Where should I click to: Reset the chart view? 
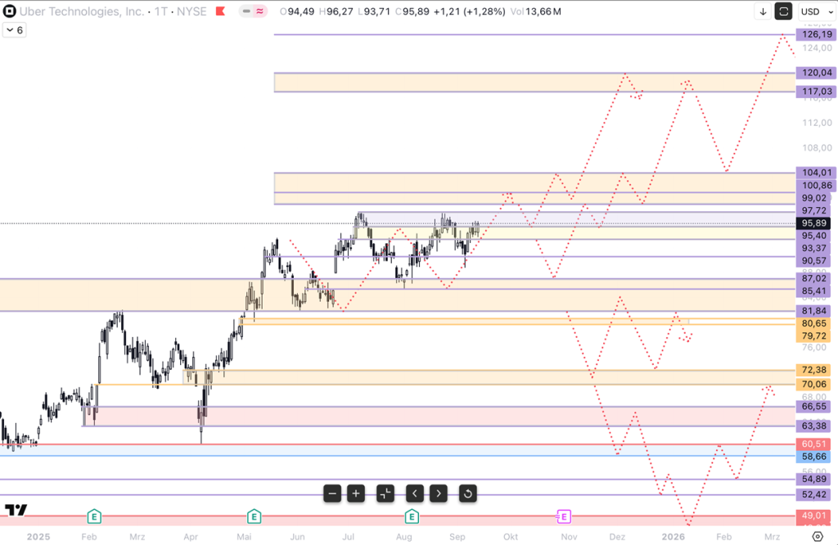pos(467,493)
